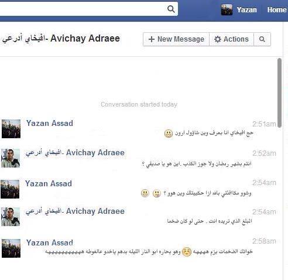This screenshot has width=288, height=280.
Task: Open Yazan profile picture in header
Action: pyautogui.click(x=227, y=9)
